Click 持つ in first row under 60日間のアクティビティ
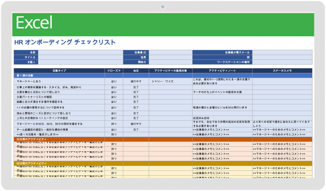 click(114, 168)
